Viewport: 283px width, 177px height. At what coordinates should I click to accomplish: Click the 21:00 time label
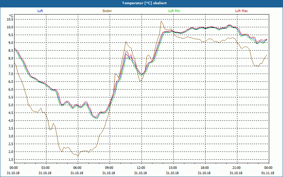[x=236, y=168]
